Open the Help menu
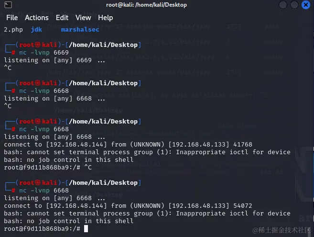 coord(105,18)
